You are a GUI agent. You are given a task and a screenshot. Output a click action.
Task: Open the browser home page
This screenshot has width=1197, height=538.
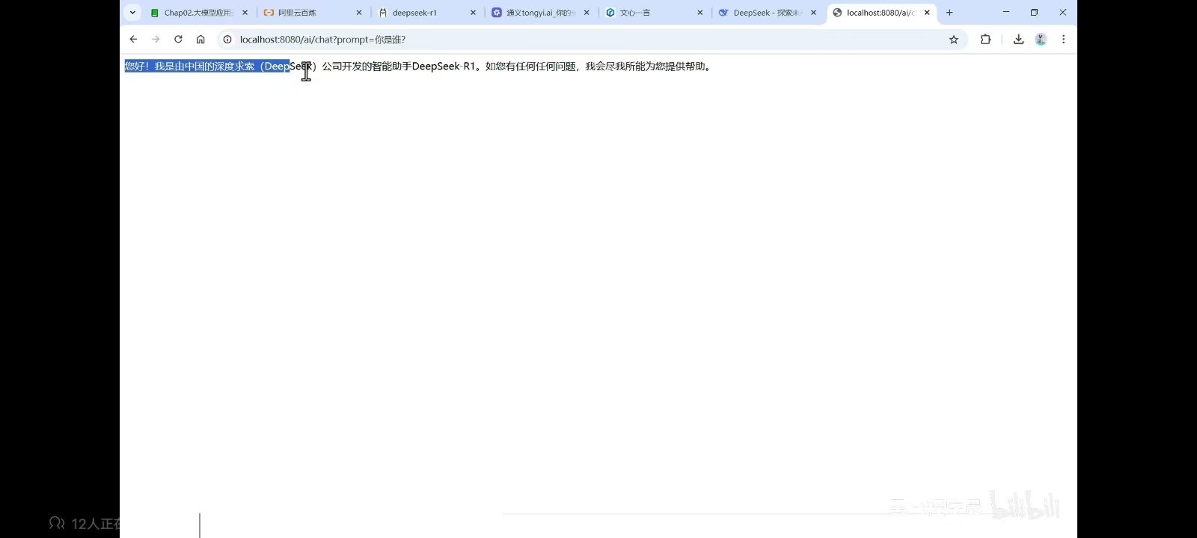200,40
